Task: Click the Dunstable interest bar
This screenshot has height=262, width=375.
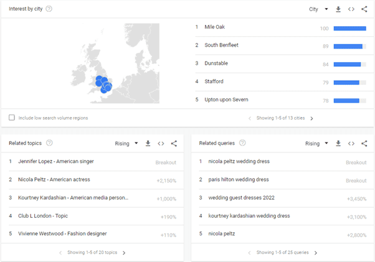Action: pos(350,65)
